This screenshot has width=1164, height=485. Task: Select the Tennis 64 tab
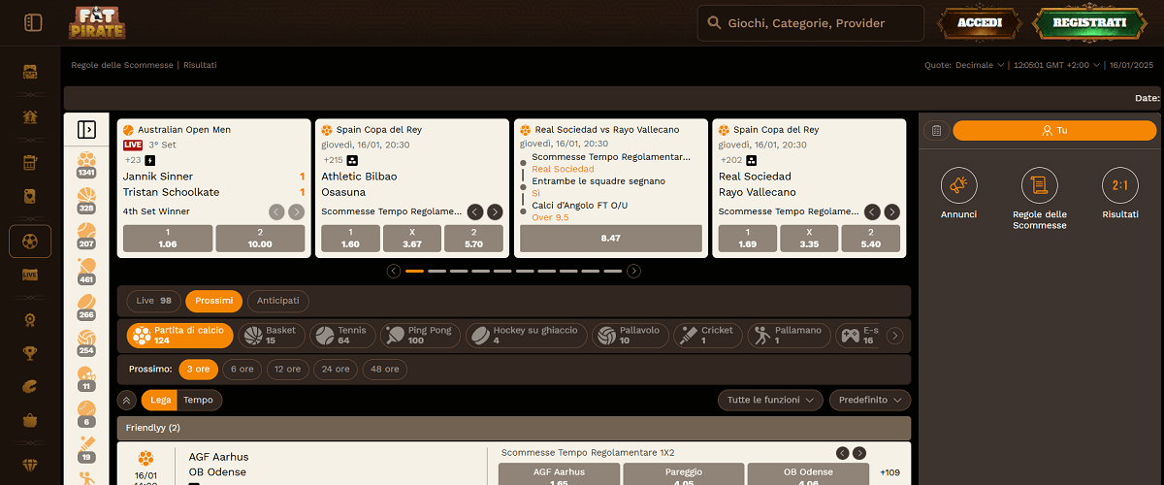343,336
